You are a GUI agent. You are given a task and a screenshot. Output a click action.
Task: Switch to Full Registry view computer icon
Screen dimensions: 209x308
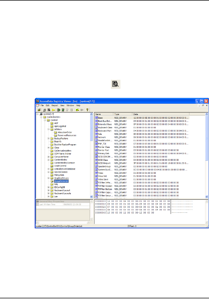point(45,110)
